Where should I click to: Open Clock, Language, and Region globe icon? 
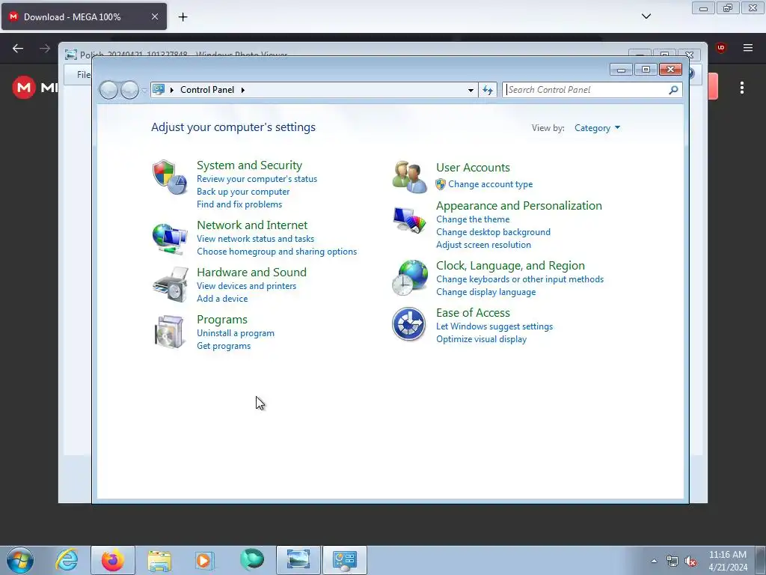pyautogui.click(x=409, y=277)
